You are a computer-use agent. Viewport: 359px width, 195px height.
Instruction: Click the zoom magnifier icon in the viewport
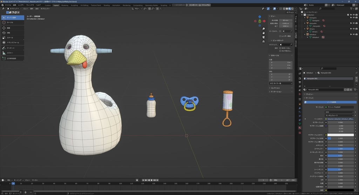pyautogui.click(x=264, y=29)
